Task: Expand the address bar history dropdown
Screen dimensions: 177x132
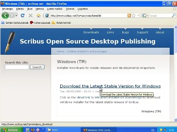Action: coord(138,15)
